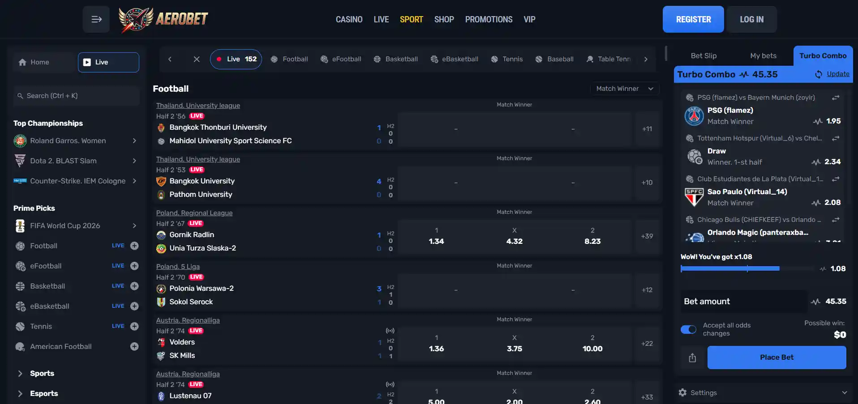Click the FIFA World Cup 2026 trophy icon
The width and height of the screenshot is (858, 404).
(x=20, y=226)
